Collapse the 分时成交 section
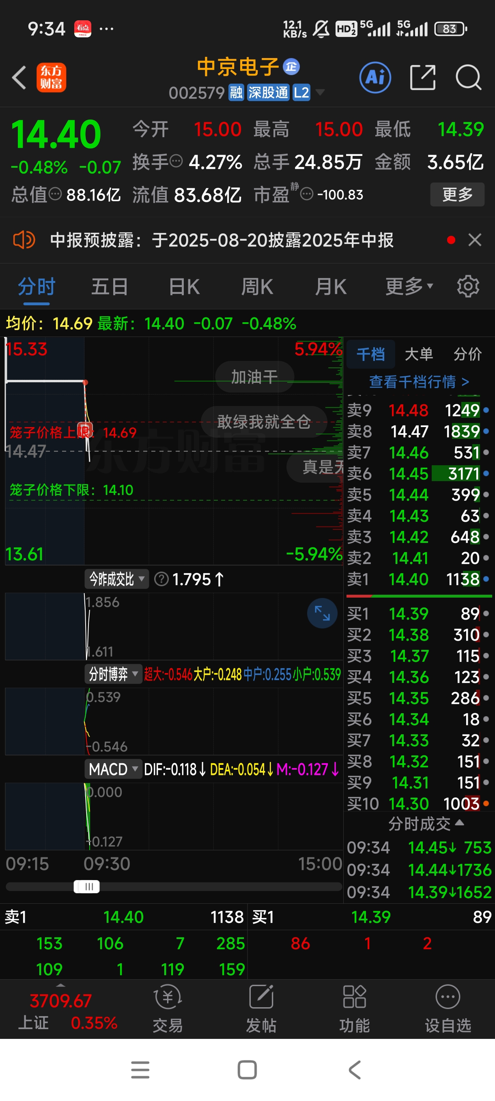495x1101 pixels. [x=426, y=823]
